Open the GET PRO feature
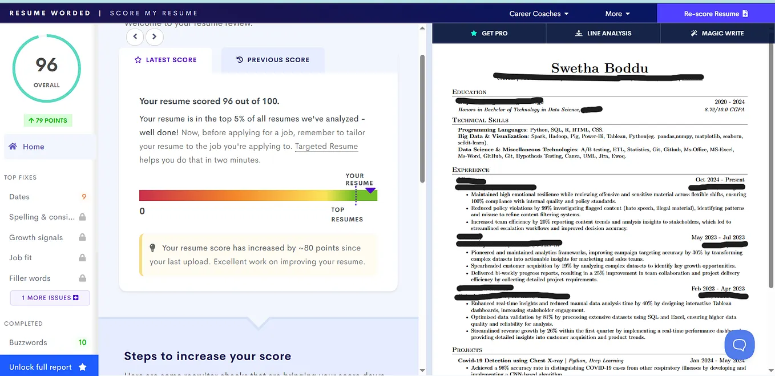 pos(489,33)
